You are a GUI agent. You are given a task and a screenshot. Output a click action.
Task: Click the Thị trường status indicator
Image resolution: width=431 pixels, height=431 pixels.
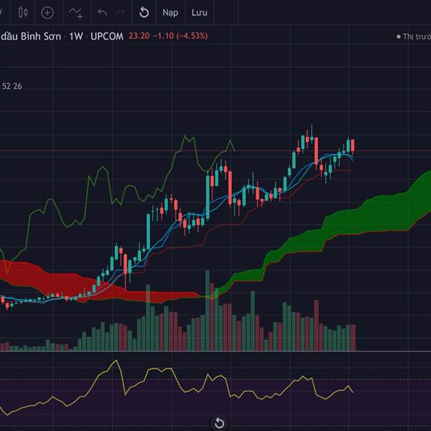[x=414, y=37]
